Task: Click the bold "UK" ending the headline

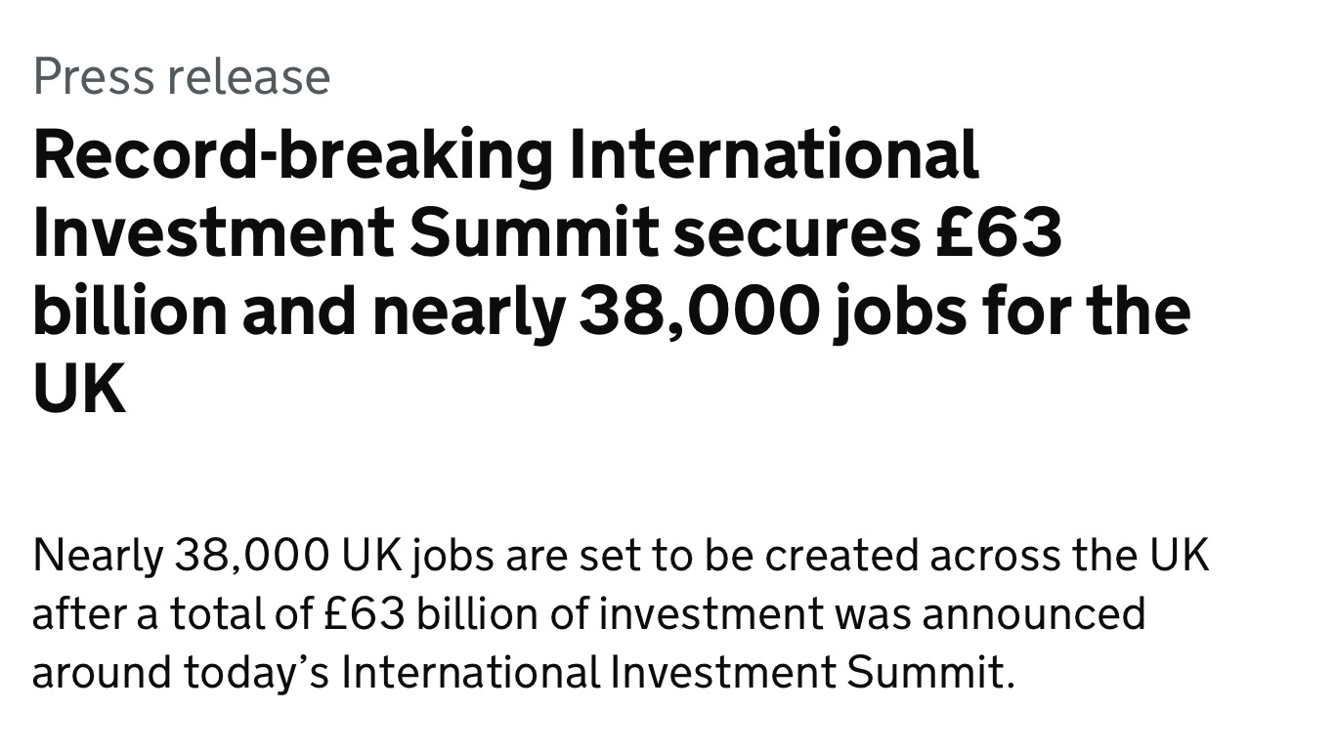Action: [79, 389]
